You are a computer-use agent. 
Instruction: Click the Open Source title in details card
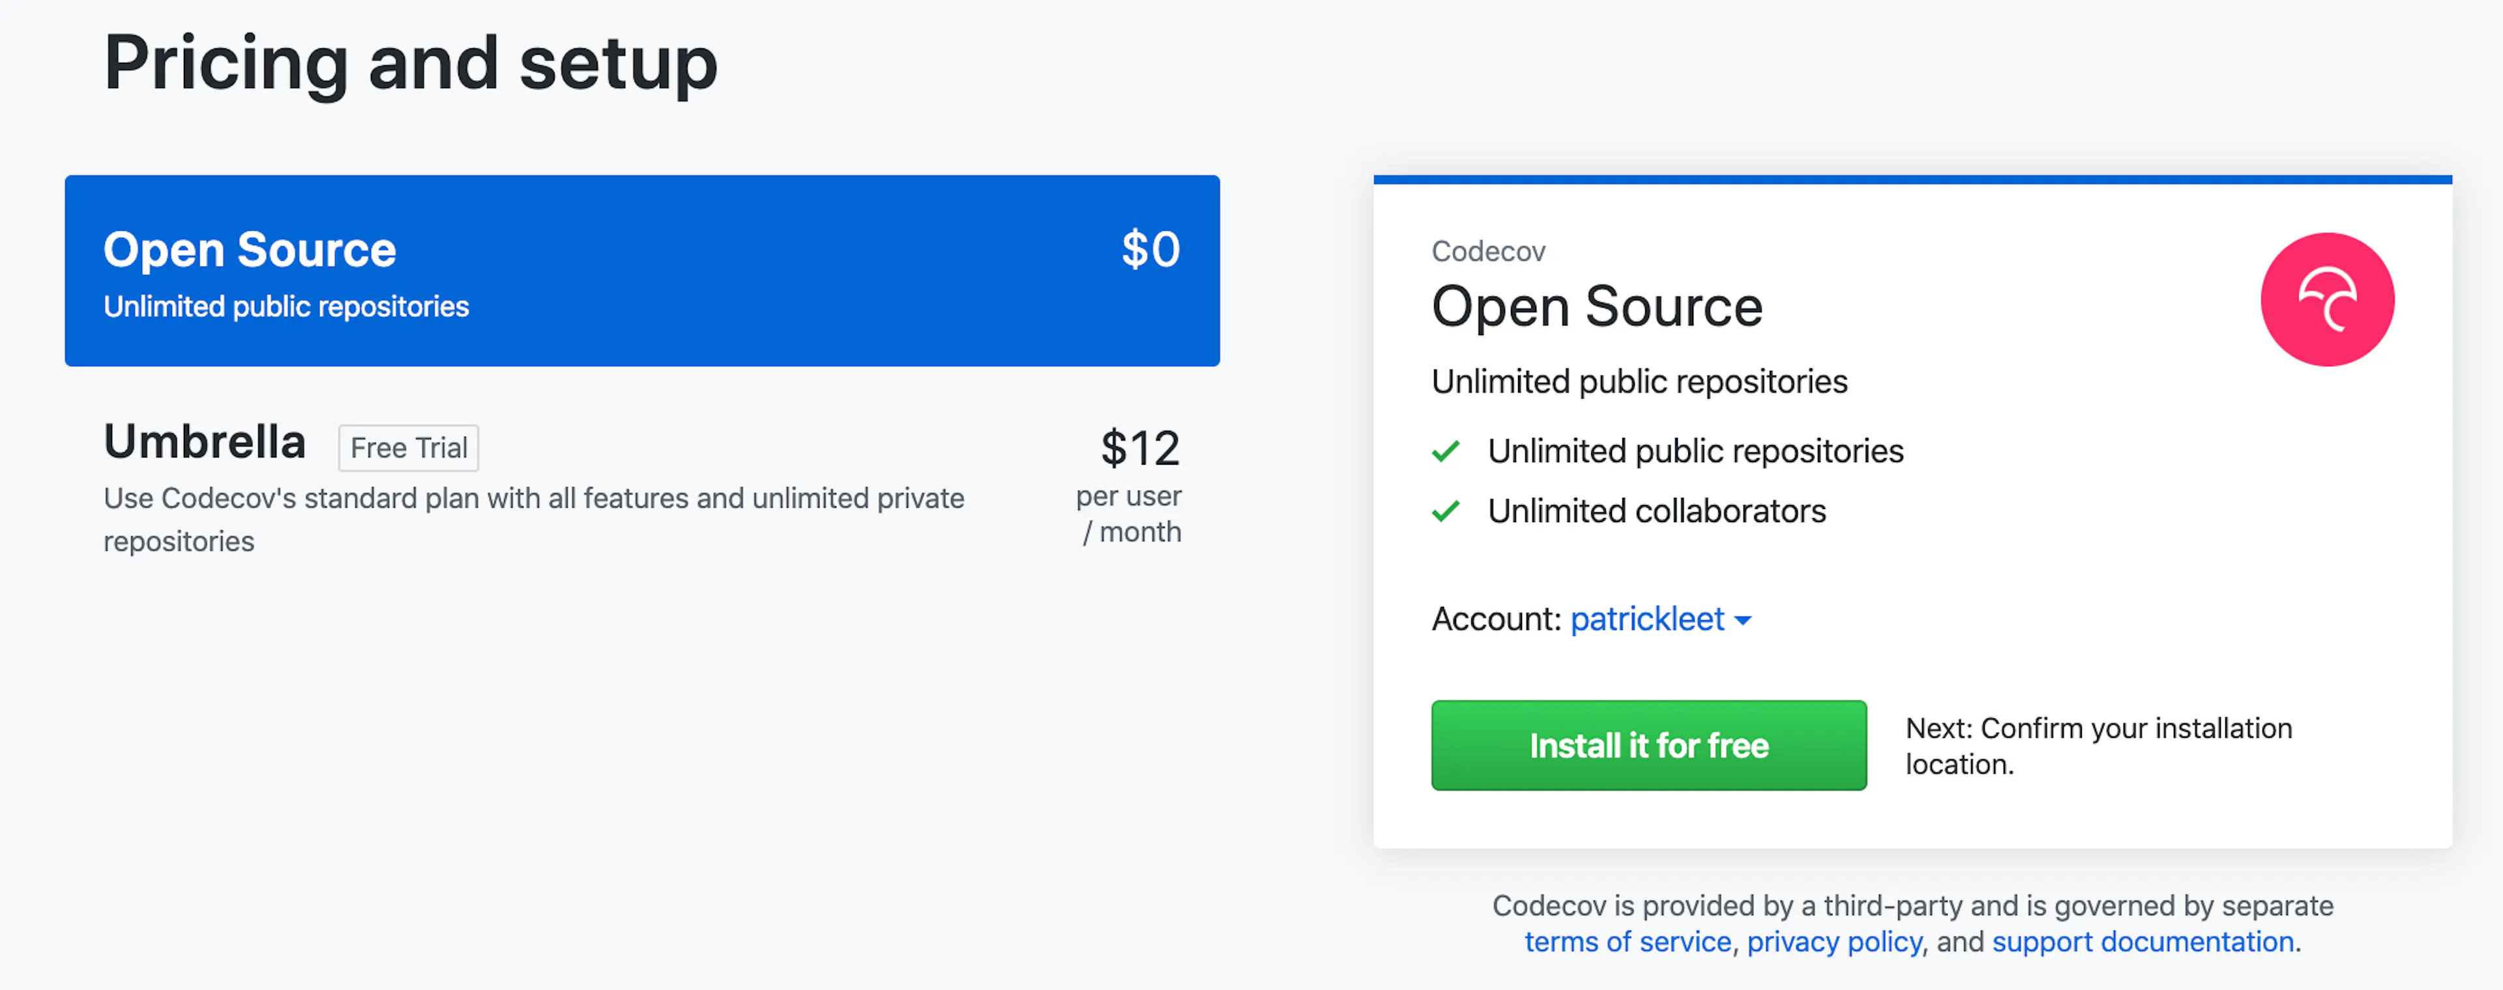(1596, 308)
